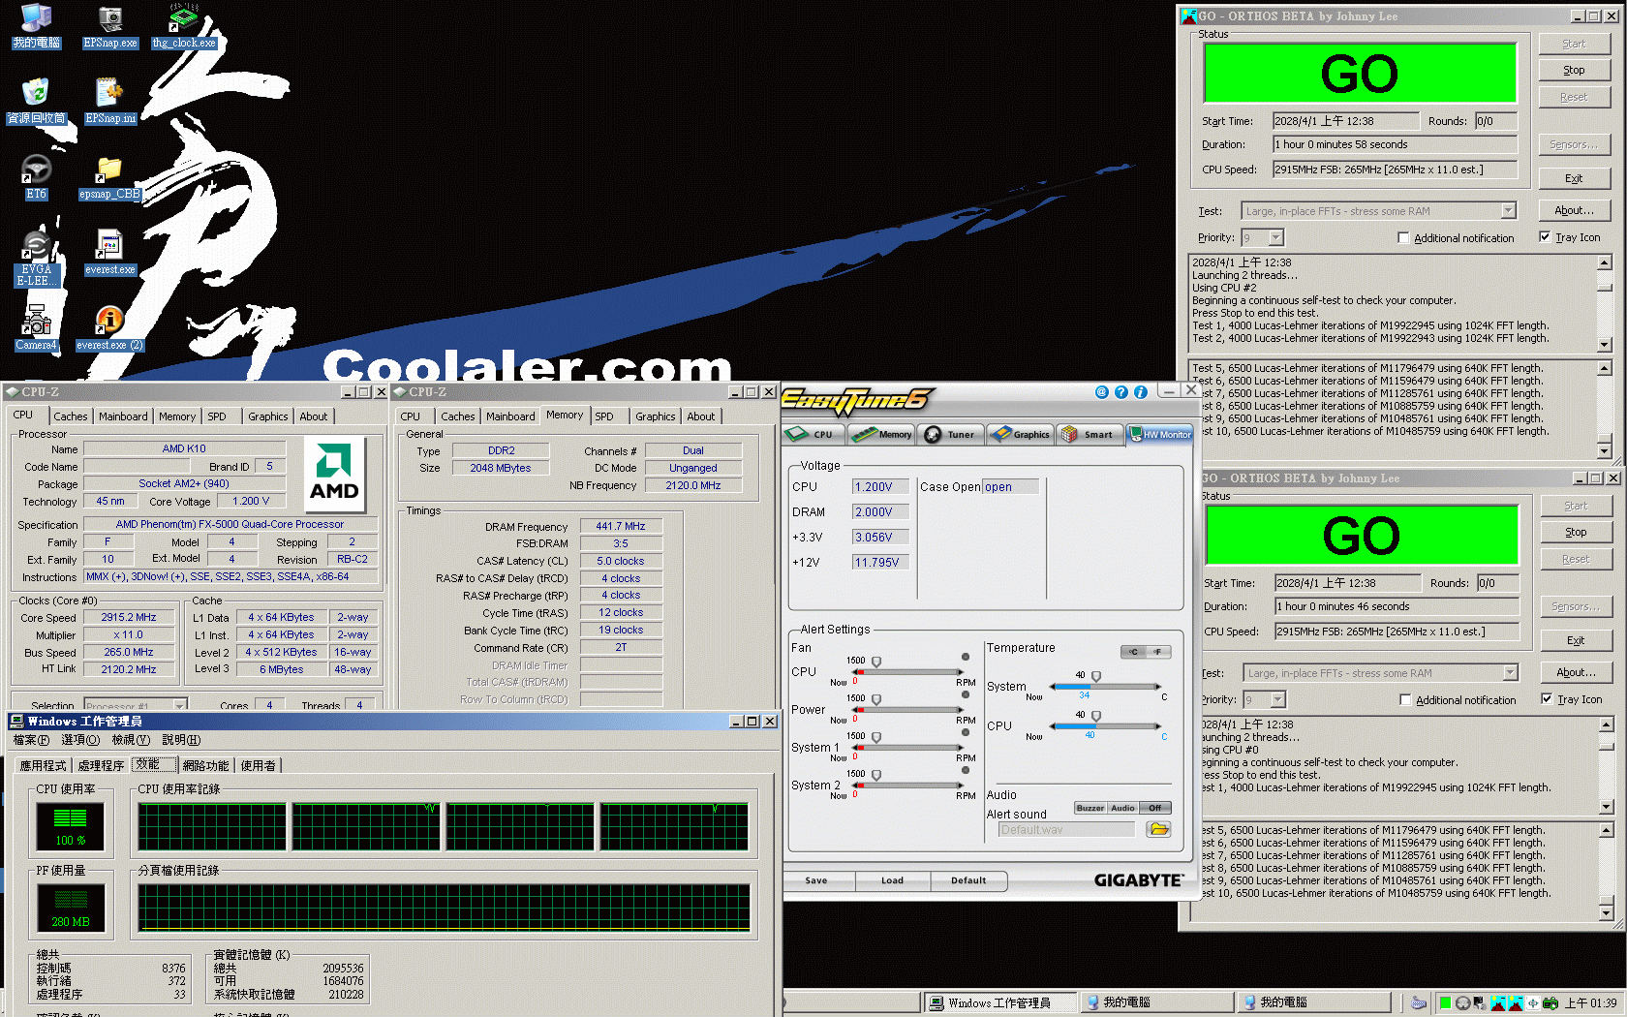Click Windows 工作管理員 taskbar button
The height and width of the screenshot is (1017, 1627).
point(999,1003)
